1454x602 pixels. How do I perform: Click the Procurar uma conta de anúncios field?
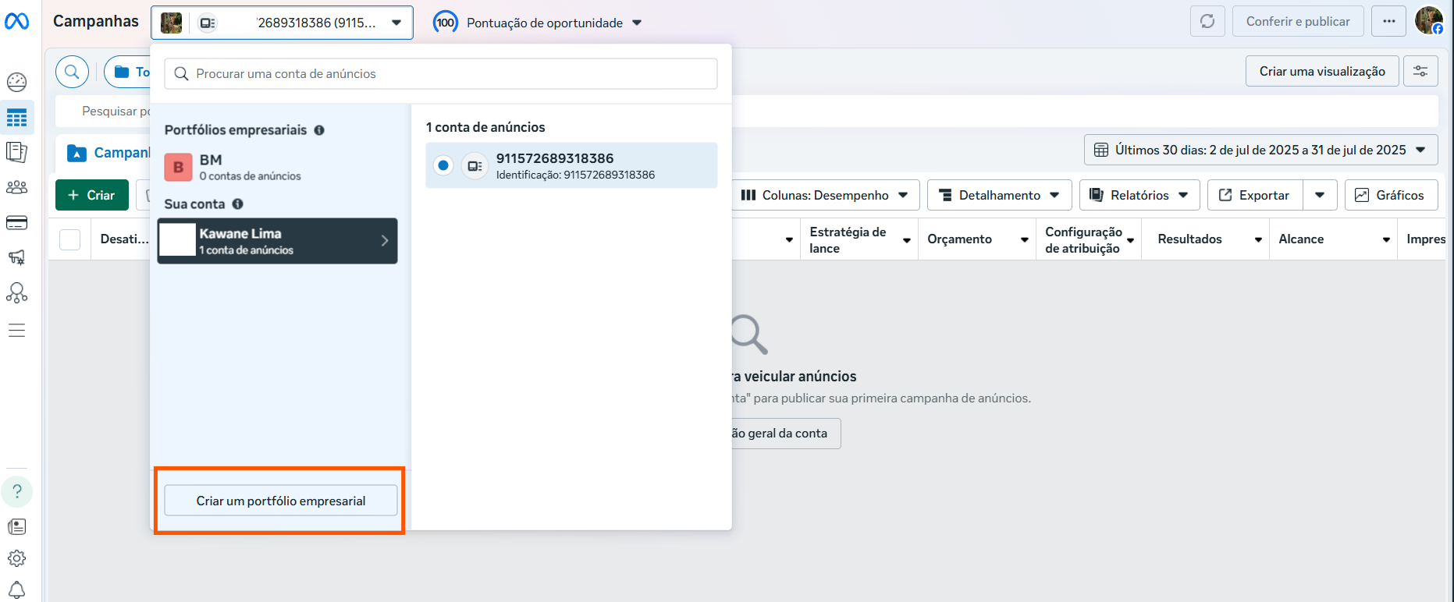coord(441,73)
